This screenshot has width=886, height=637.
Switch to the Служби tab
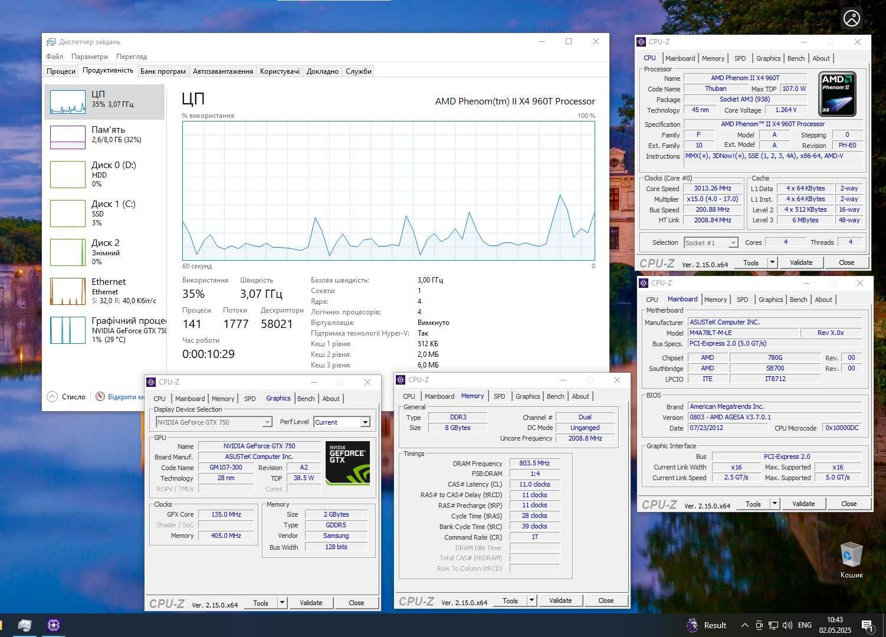point(359,71)
